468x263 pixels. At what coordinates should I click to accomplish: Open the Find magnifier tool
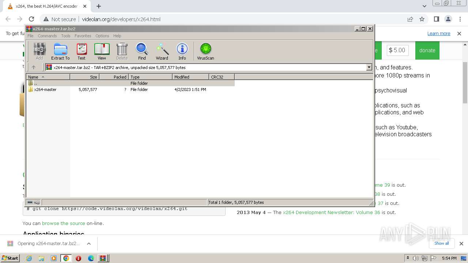[x=142, y=51]
